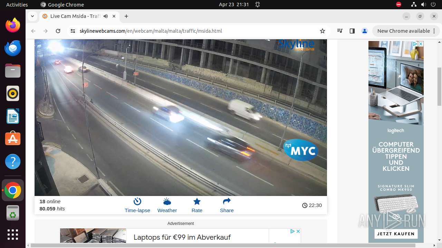This screenshot has height=248, width=442.
Task: Go forward in browser history
Action: click(46, 31)
